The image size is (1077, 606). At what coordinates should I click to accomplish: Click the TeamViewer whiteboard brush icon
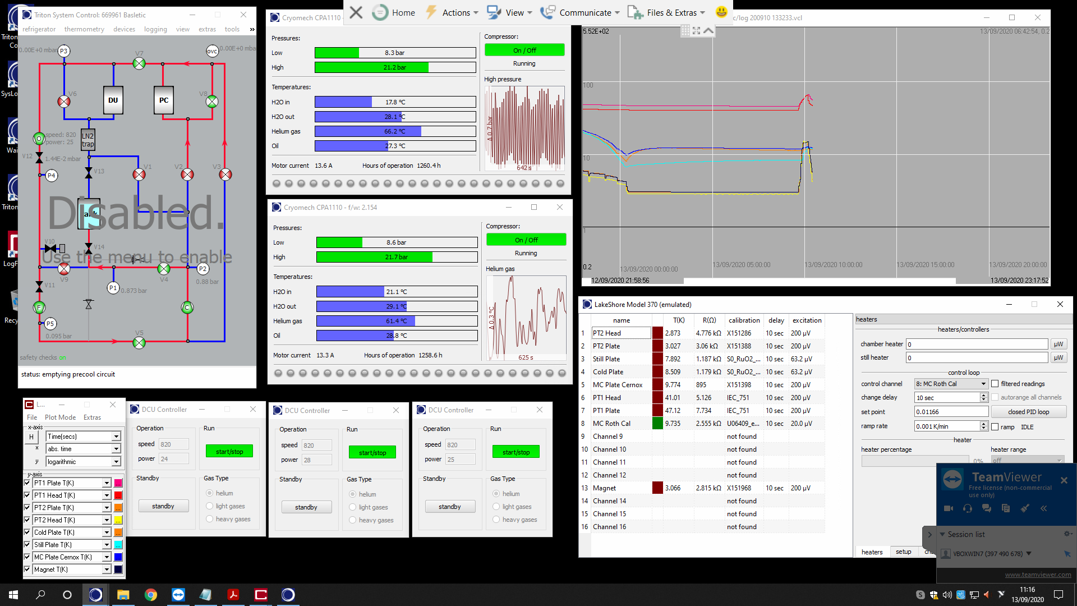(1025, 508)
